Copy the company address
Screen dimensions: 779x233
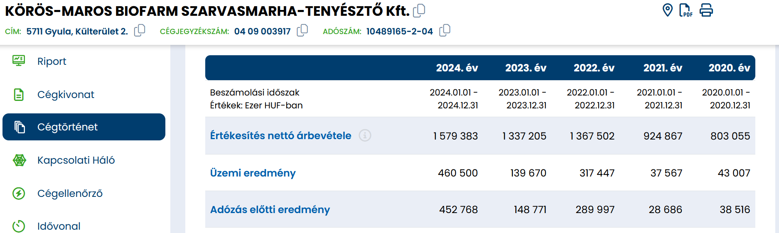[x=140, y=31]
